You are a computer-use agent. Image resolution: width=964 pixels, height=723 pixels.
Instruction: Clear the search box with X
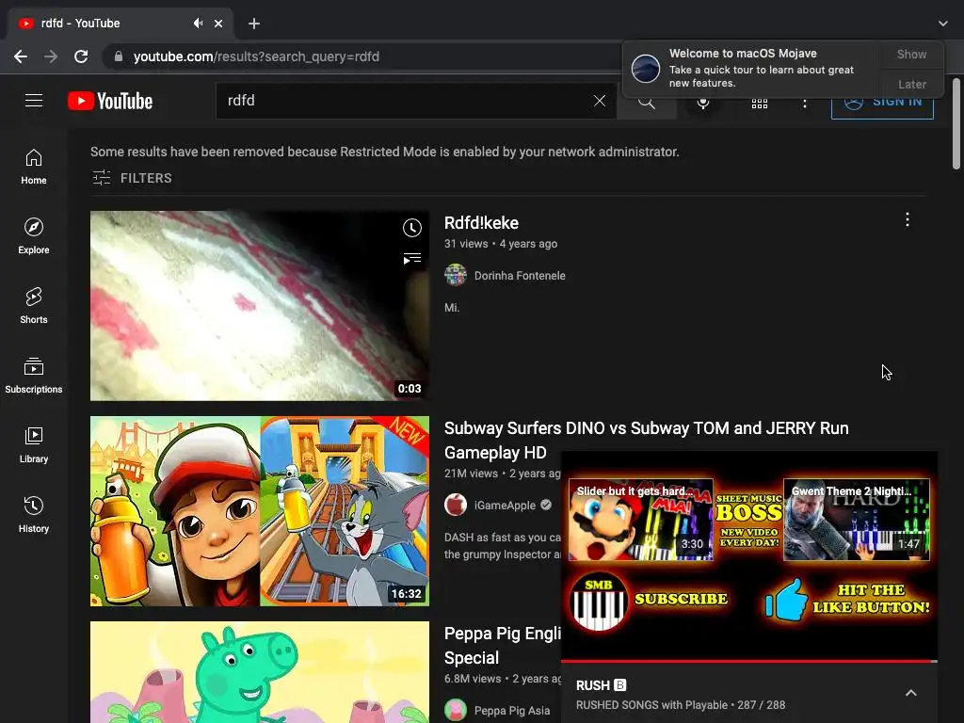pos(600,101)
